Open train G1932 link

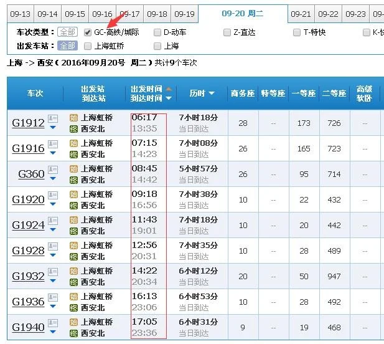[x=28, y=276]
